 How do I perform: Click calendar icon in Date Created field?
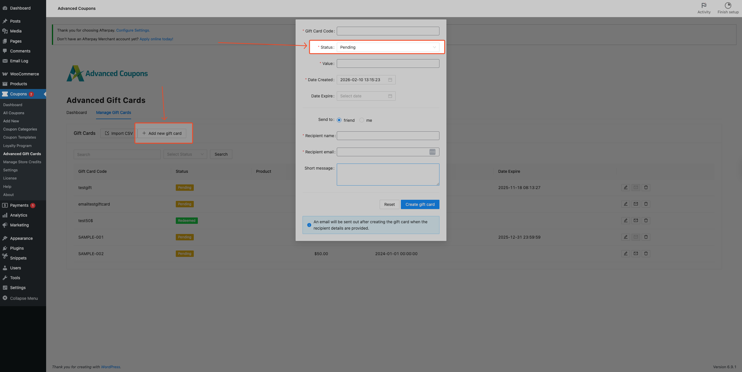[x=390, y=80]
